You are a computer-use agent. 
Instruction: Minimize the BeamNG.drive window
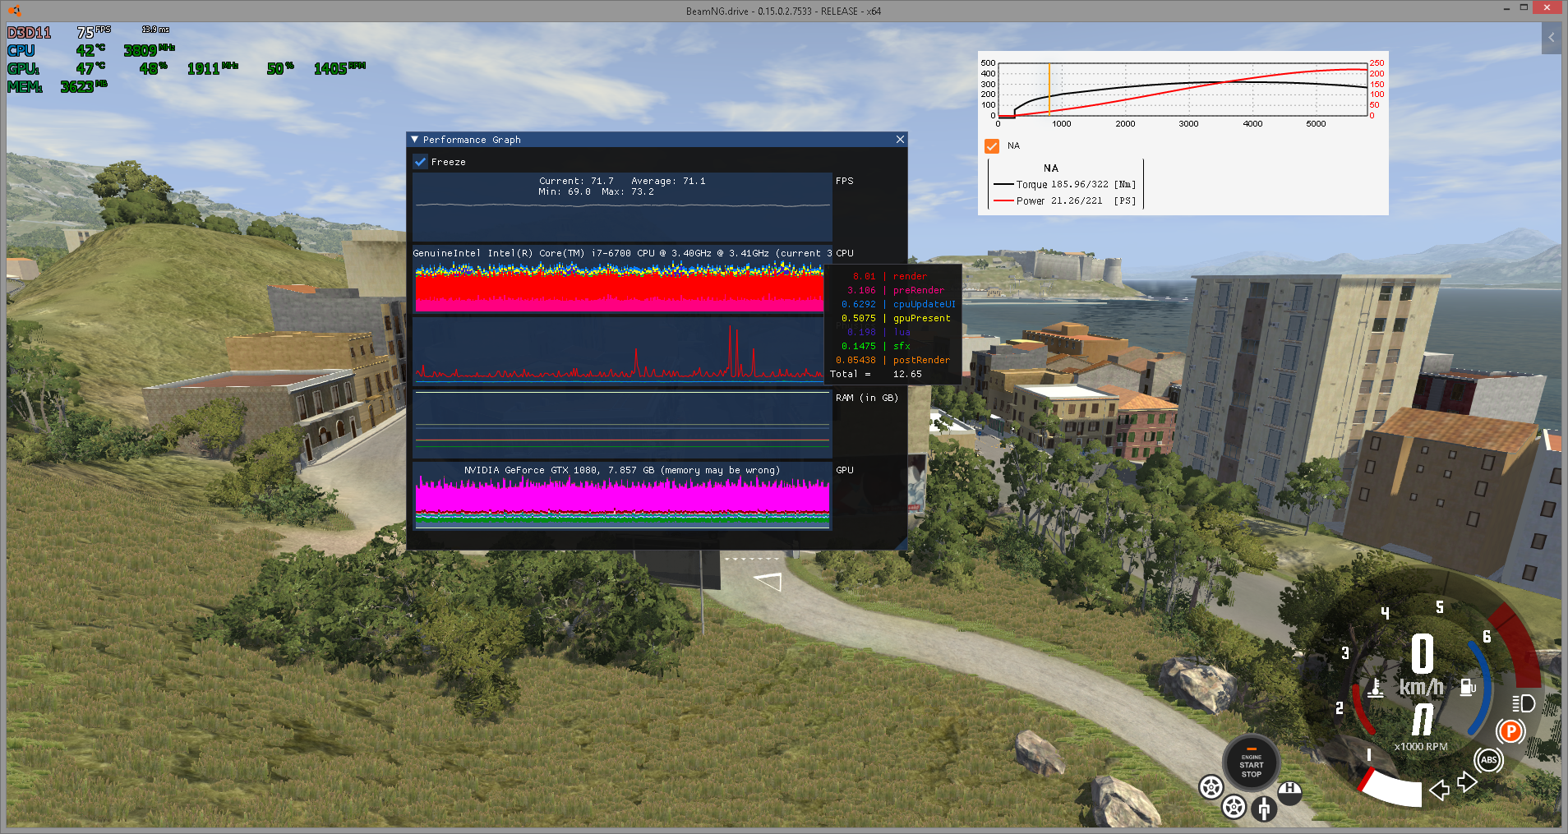(x=1506, y=8)
